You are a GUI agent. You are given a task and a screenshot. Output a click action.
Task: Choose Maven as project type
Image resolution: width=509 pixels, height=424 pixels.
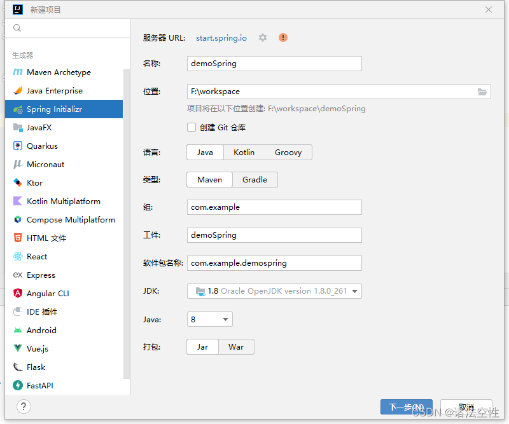tap(210, 179)
